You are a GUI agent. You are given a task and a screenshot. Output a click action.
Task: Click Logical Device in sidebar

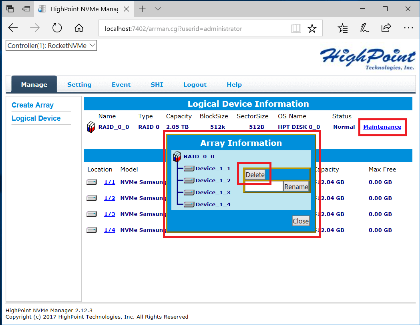click(x=36, y=118)
